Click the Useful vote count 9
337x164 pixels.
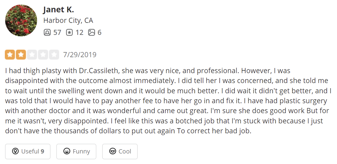tap(42, 151)
